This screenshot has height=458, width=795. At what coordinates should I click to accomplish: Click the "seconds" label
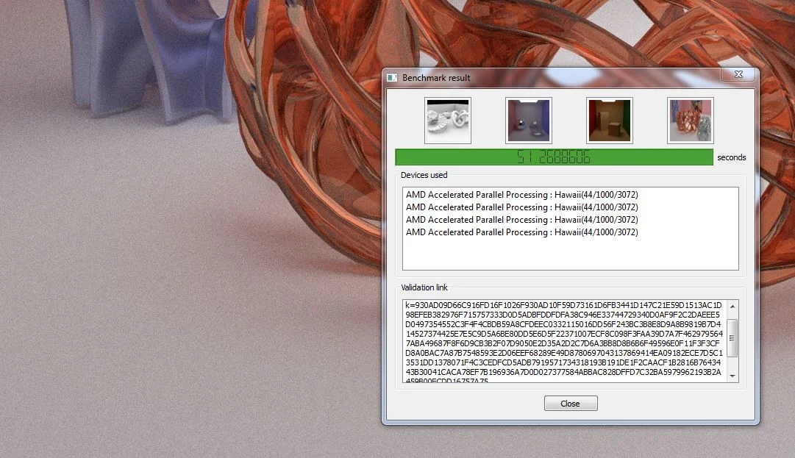(731, 157)
